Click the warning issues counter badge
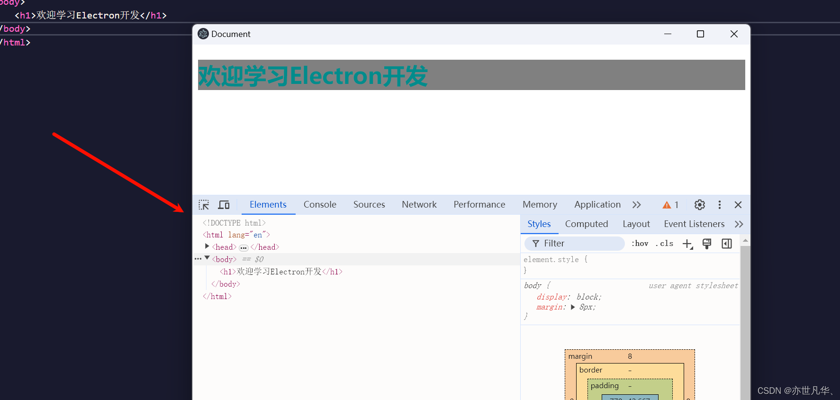840x400 pixels. [x=670, y=205]
